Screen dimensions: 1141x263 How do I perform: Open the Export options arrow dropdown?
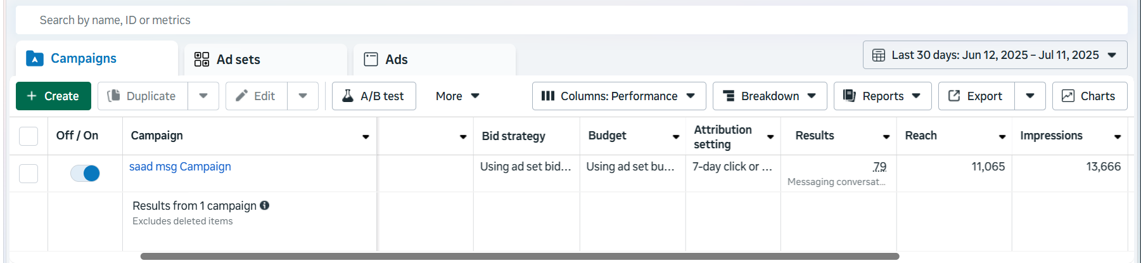[x=1030, y=96]
